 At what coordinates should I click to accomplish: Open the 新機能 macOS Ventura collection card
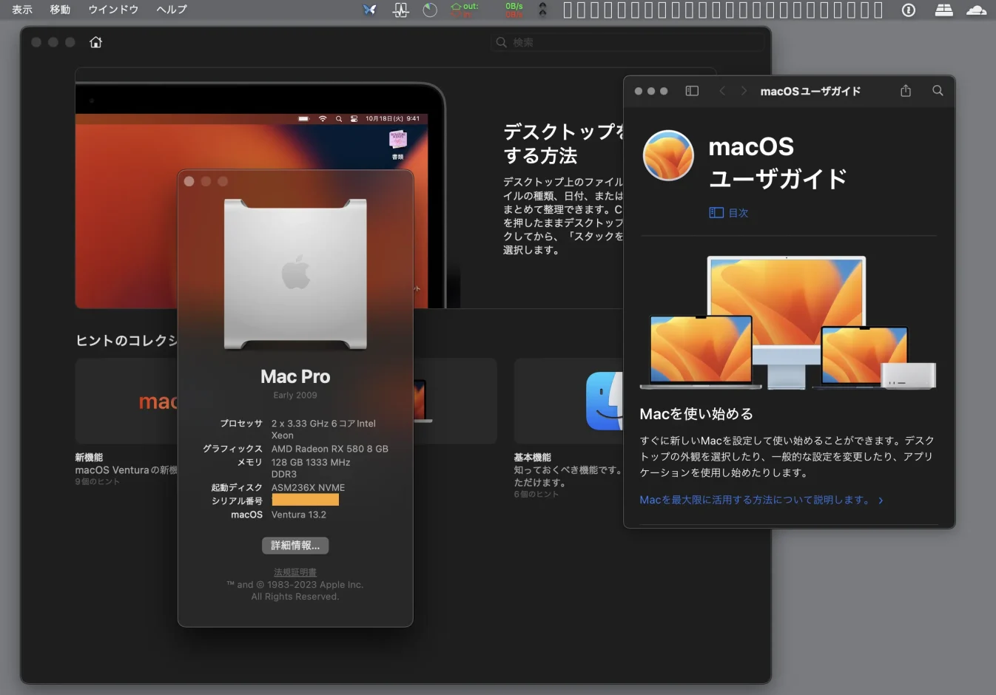pos(126,422)
